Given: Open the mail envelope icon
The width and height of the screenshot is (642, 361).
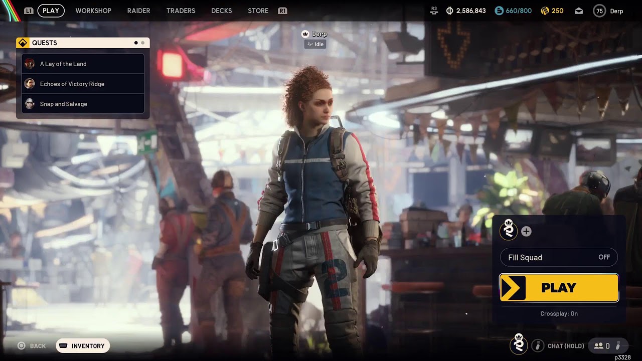Looking at the screenshot, I should coord(579,11).
